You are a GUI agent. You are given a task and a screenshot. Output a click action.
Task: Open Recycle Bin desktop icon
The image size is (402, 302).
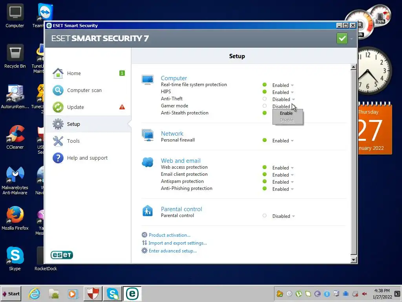15,56
